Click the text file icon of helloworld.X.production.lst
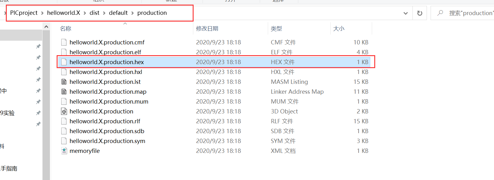The image size is (494, 180). pyautogui.click(x=64, y=82)
